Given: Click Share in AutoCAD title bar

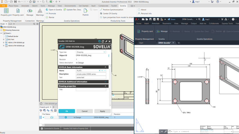Looking at the screenshot, I should [171, 19].
